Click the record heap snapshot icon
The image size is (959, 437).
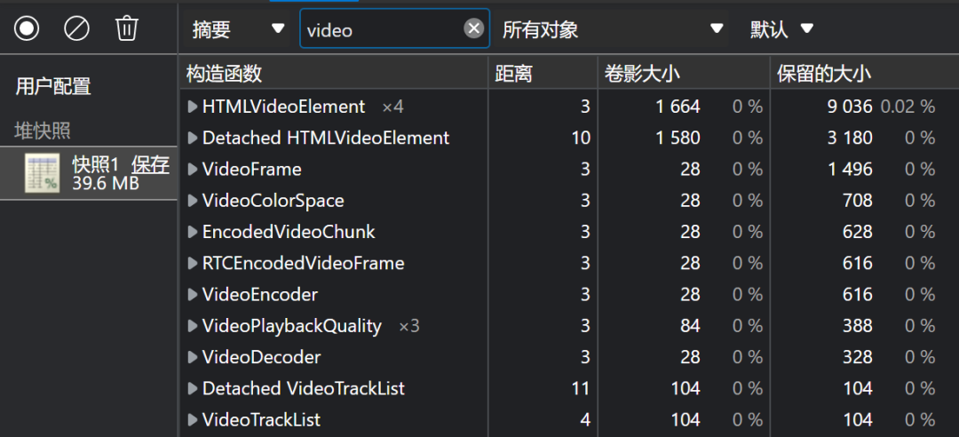[x=27, y=28]
